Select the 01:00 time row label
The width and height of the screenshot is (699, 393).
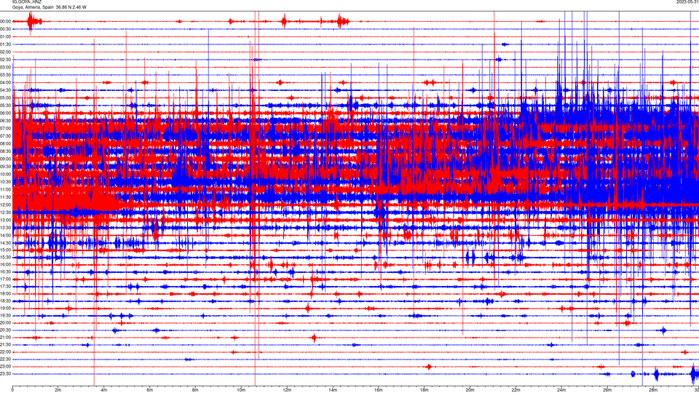coord(5,36)
